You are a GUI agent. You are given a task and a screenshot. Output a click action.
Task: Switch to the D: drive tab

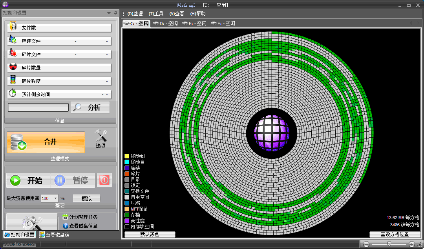(165, 24)
